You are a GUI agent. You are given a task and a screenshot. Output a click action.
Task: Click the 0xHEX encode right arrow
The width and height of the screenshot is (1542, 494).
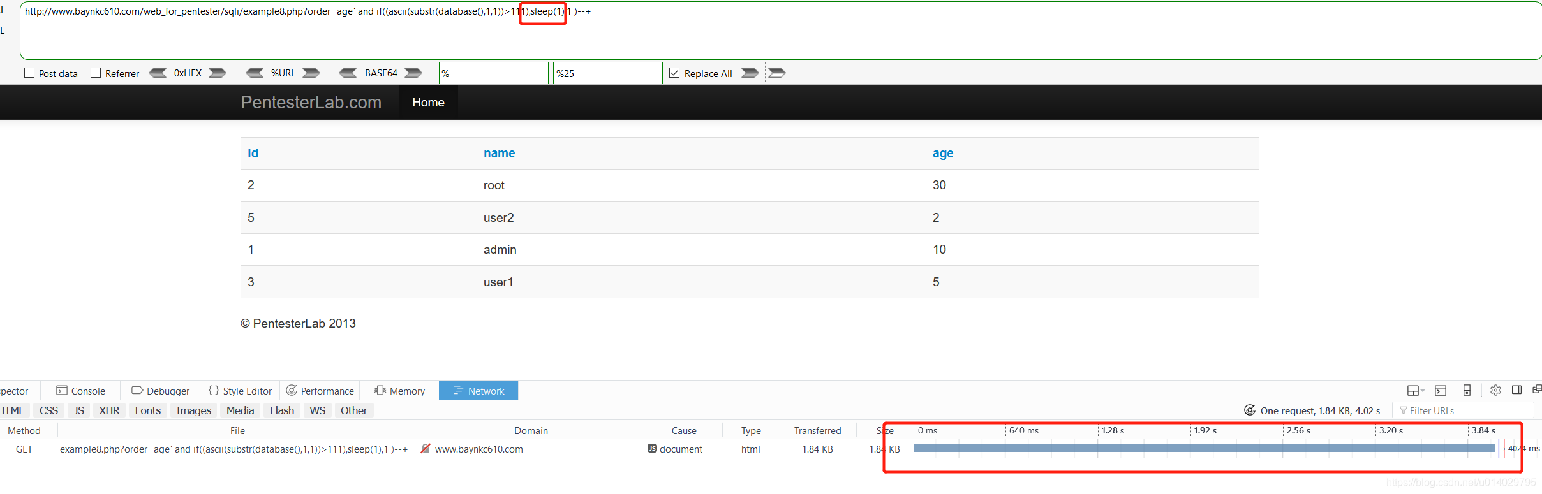pos(218,73)
